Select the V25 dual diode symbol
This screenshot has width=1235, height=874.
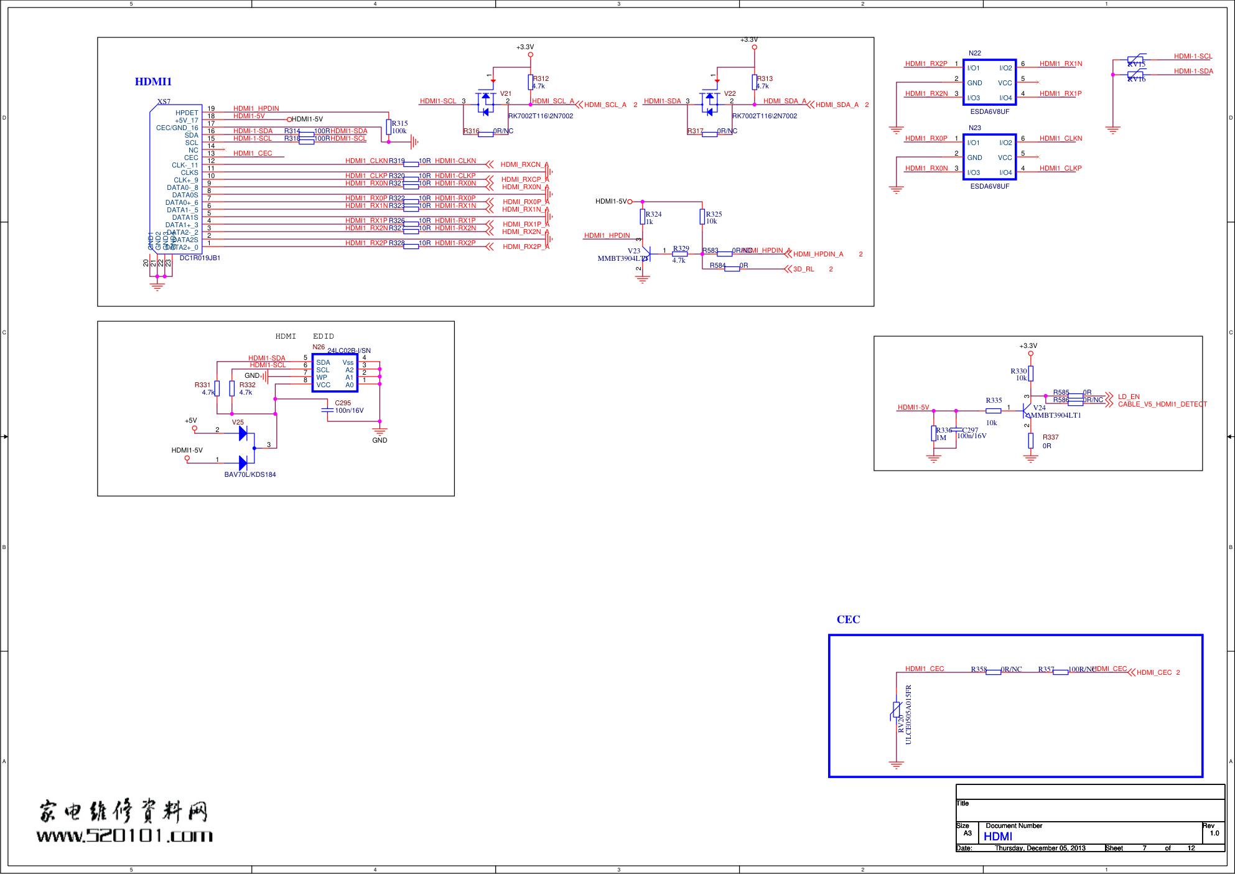click(x=246, y=448)
